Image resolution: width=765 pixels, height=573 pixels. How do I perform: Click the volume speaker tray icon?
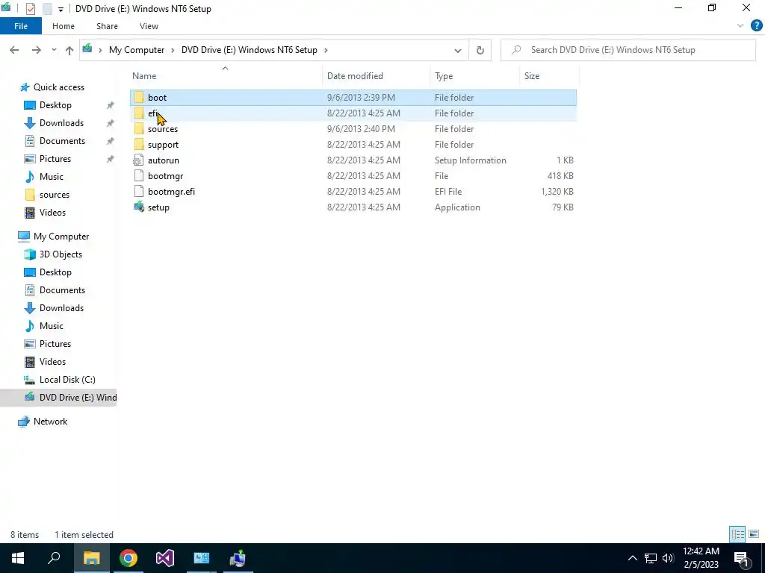click(668, 558)
